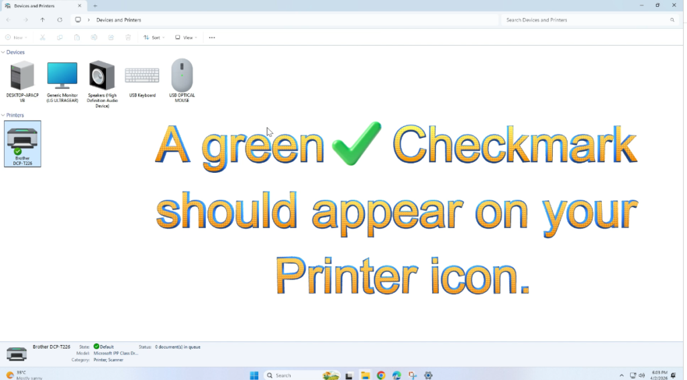Open the See more three-dots menu
Viewport: 687px width, 380px height.
coord(212,38)
